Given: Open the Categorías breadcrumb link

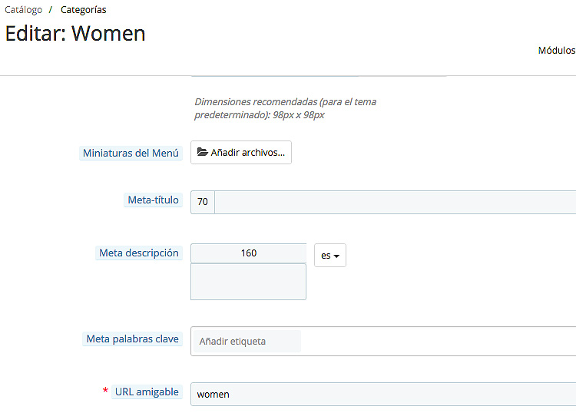Looking at the screenshot, I should [x=84, y=9].
